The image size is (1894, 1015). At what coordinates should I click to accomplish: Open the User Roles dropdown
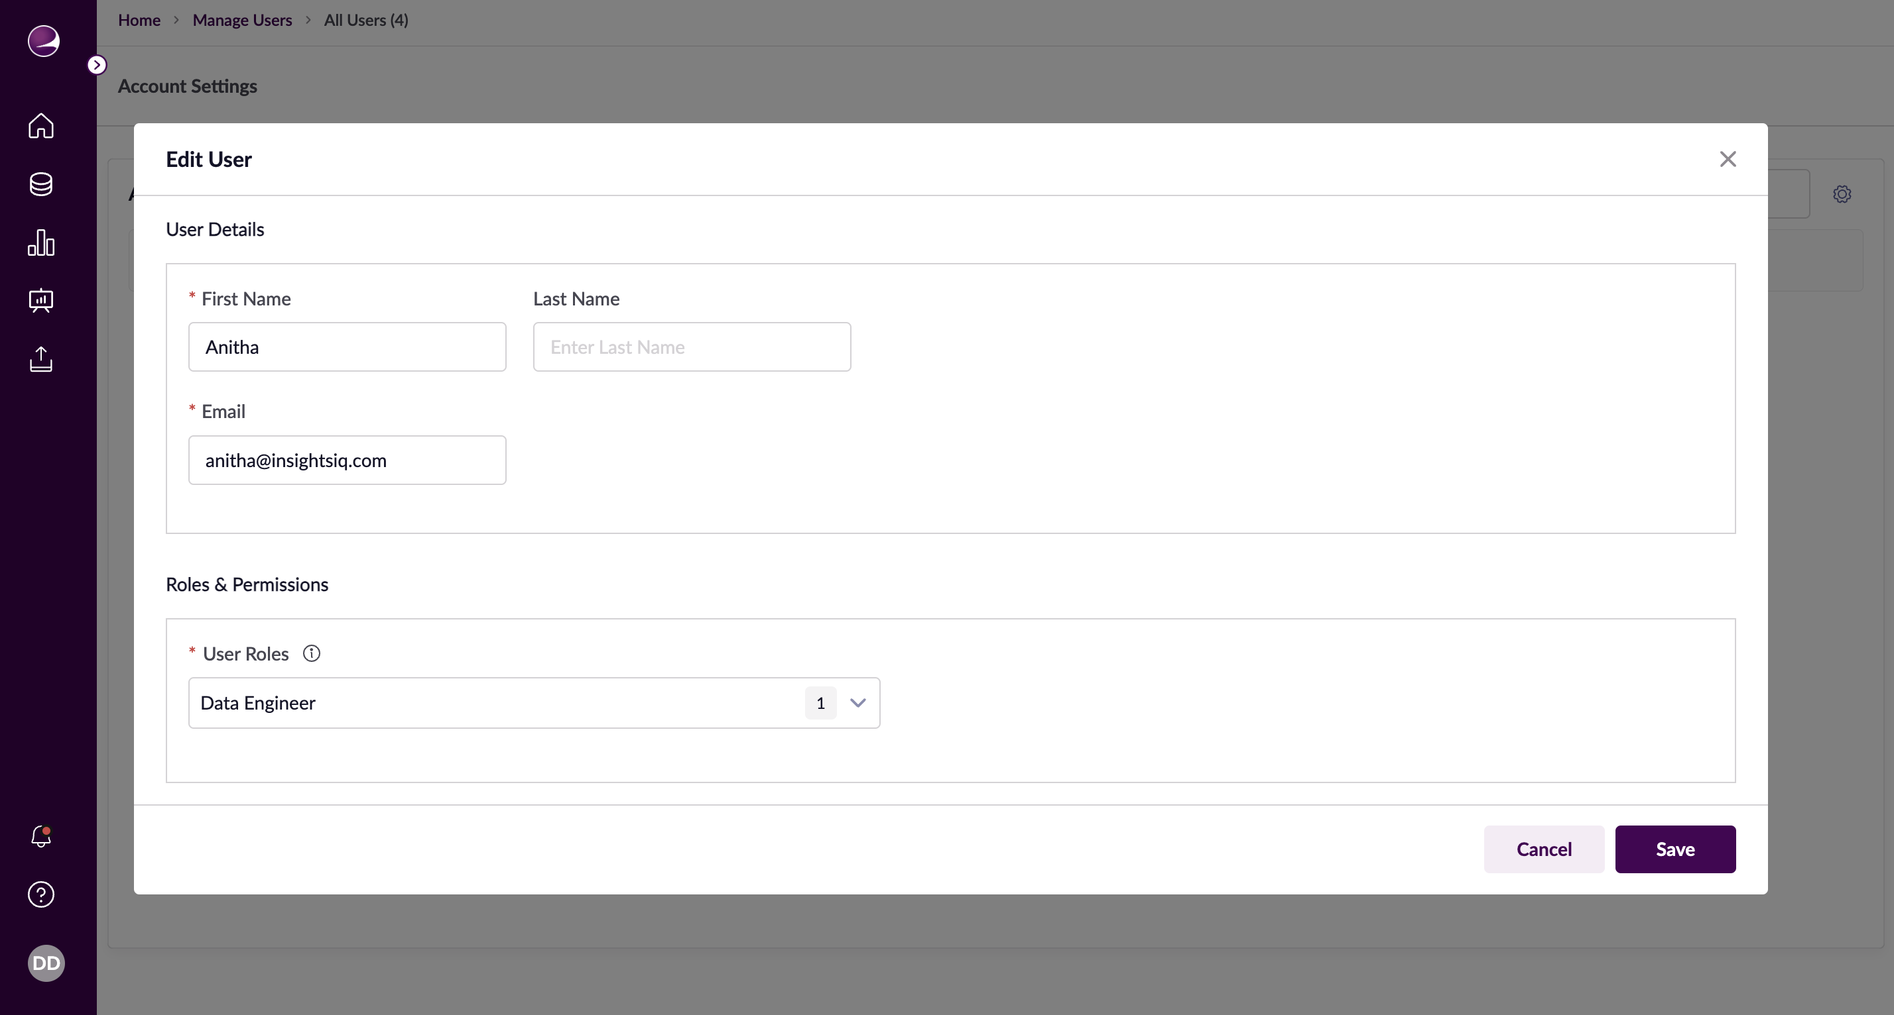[857, 703]
